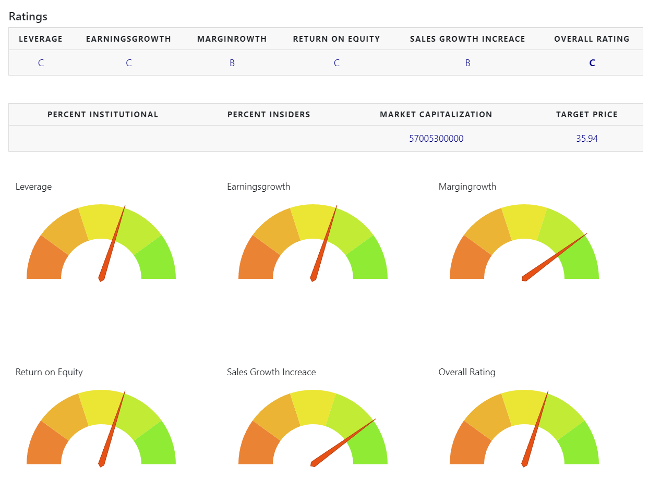Click the Percent Institutional column header
Screen dimensions: 649x481
(x=103, y=115)
